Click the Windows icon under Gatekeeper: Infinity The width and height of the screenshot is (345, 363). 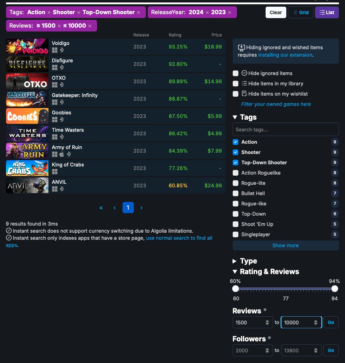(x=55, y=102)
